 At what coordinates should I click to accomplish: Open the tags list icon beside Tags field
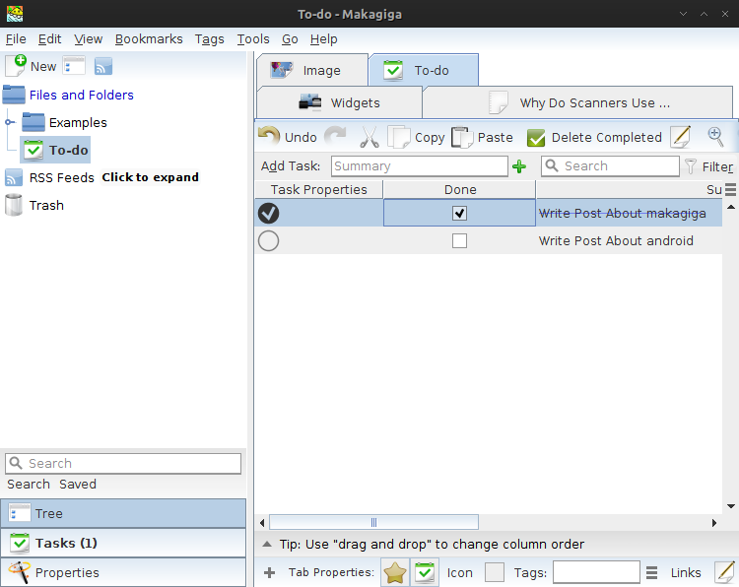point(652,572)
